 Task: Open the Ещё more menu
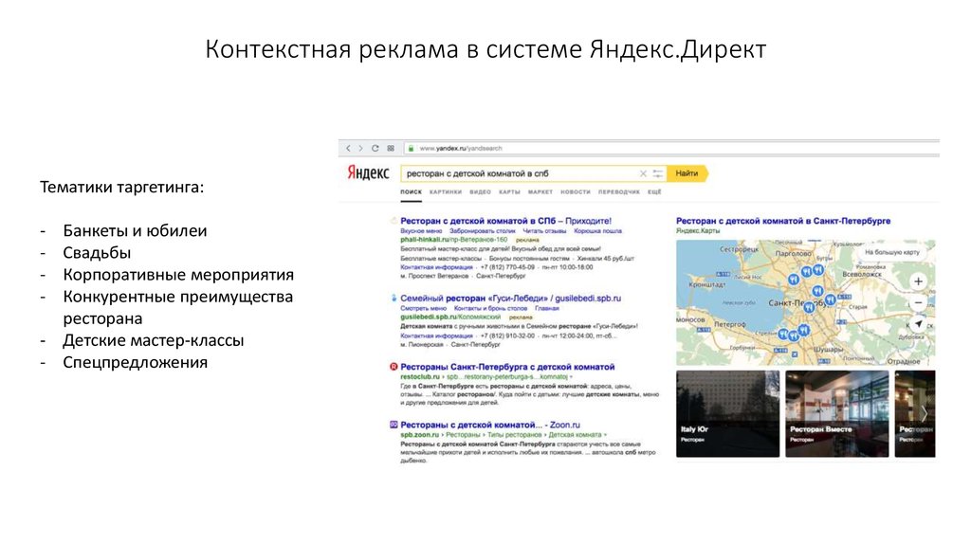[x=654, y=191]
